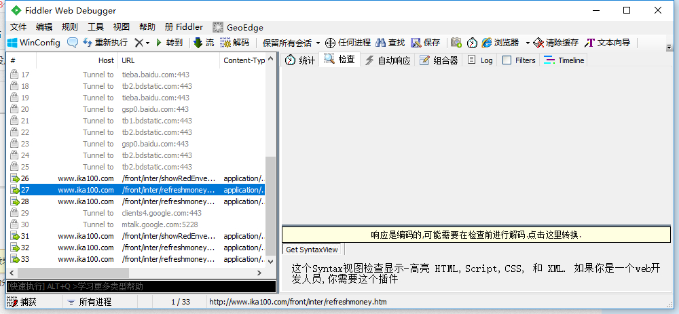This screenshot has height=314, width=679.
Task: Open WinConfig from the toolbar
Action: tap(34, 42)
